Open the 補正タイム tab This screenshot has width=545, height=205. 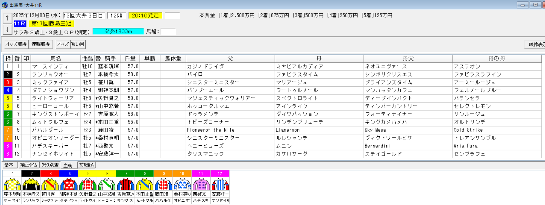(29, 165)
